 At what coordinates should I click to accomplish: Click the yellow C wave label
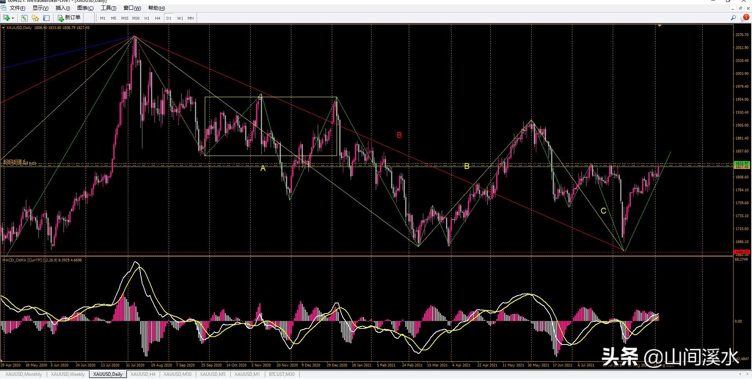tap(603, 211)
